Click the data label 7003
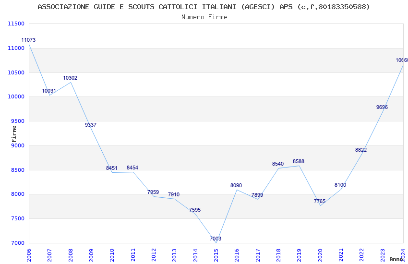 216,239
